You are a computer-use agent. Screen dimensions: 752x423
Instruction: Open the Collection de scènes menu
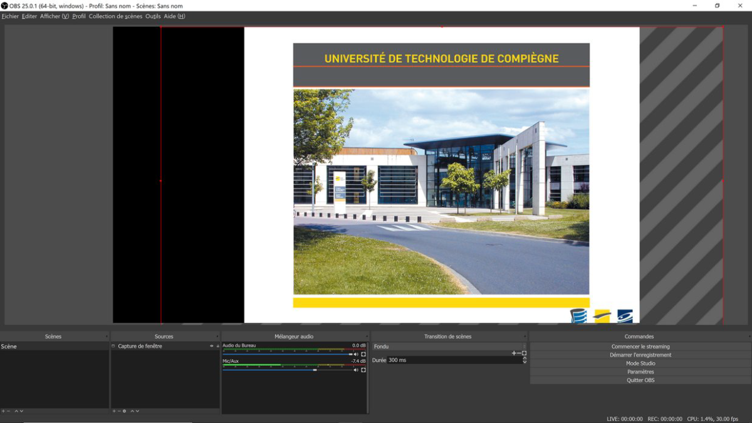116,16
